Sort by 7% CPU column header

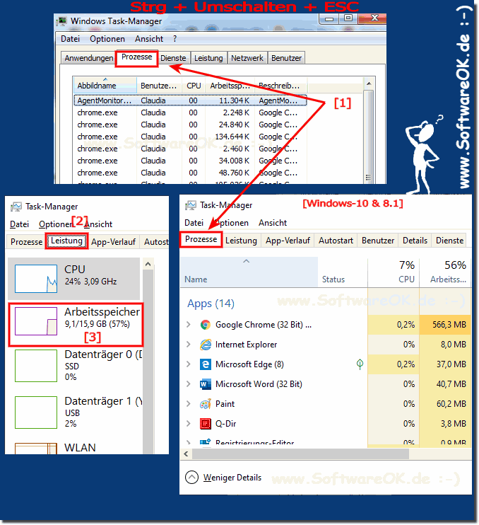point(394,272)
